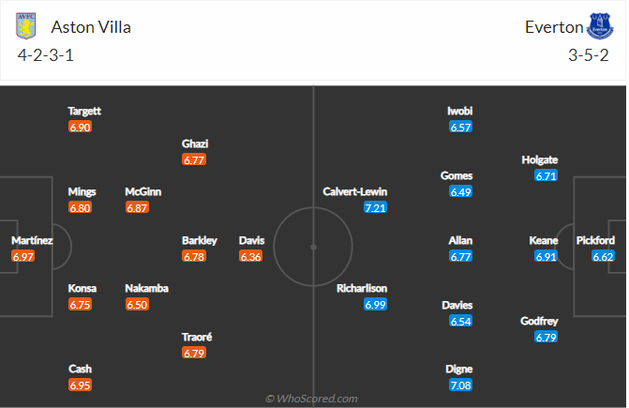Screen dimensions: 629x408
Task: Select the player name Iwobi
Action: [x=460, y=111]
